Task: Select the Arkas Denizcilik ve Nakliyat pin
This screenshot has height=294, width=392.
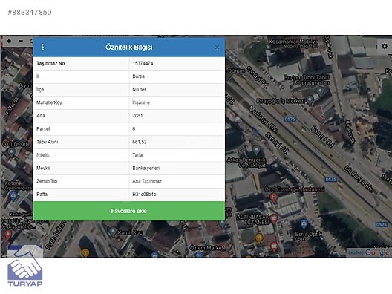Action: click(256, 150)
